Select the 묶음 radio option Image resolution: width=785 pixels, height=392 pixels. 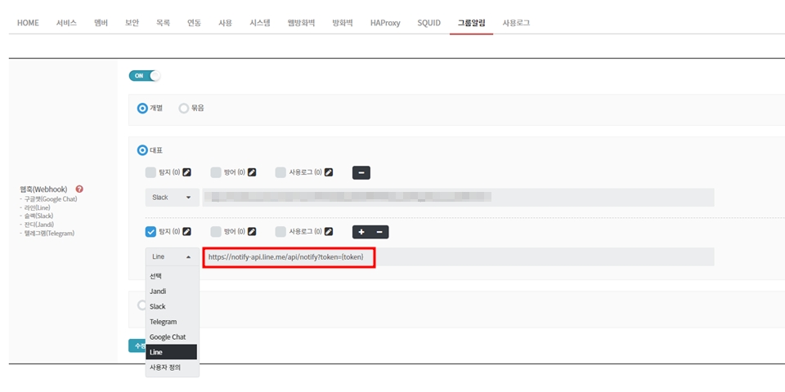(184, 108)
